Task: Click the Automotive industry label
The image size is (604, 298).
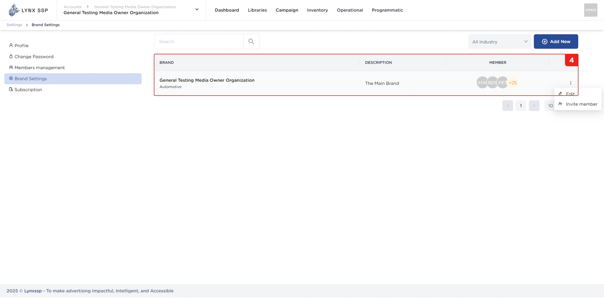Action: [171, 87]
